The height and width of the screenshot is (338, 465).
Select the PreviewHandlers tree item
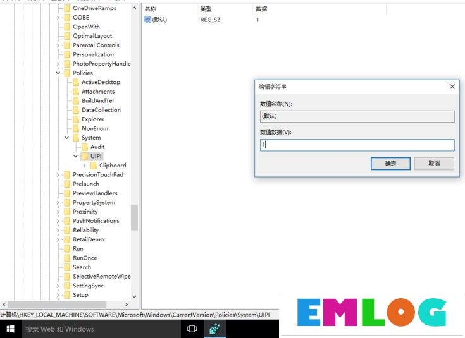(x=95, y=193)
